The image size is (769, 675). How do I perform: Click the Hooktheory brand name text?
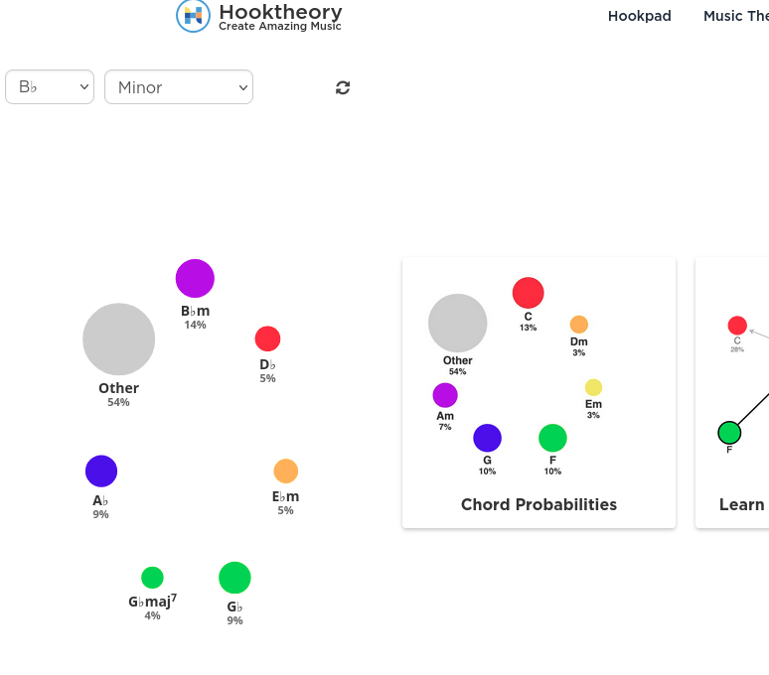(280, 13)
